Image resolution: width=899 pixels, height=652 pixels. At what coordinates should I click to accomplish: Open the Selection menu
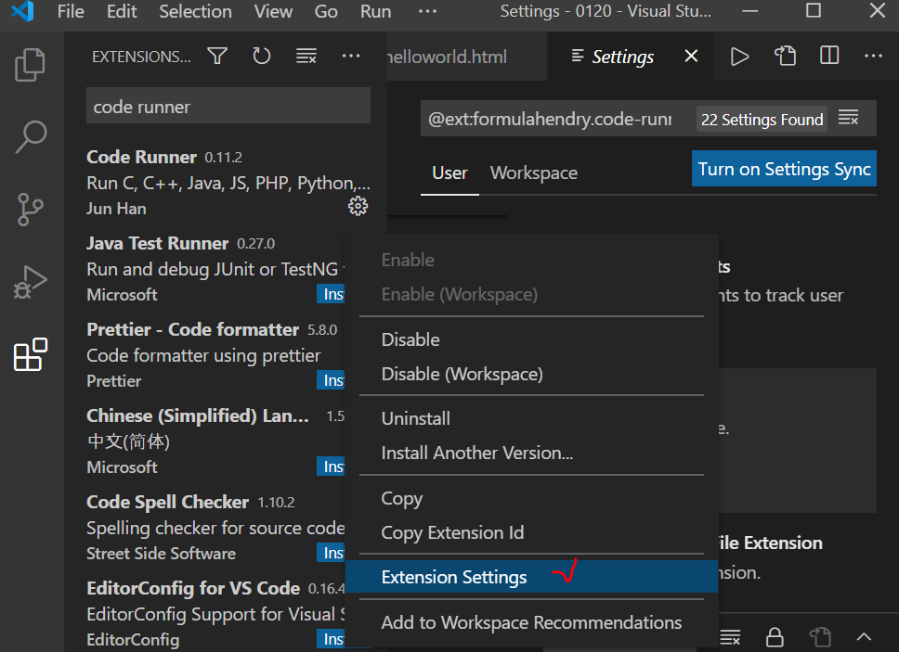click(x=196, y=11)
